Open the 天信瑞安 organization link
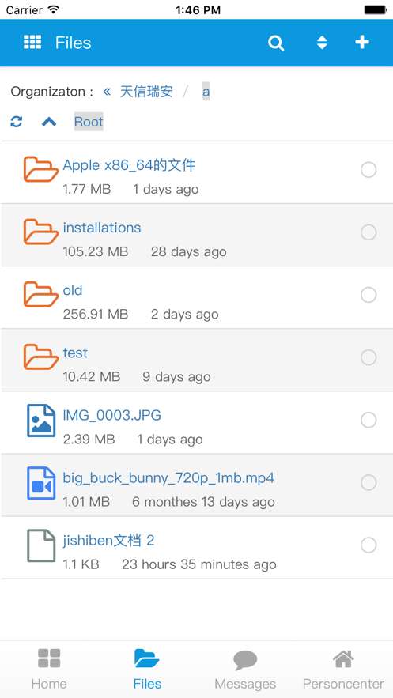393x698 pixels. (146, 92)
